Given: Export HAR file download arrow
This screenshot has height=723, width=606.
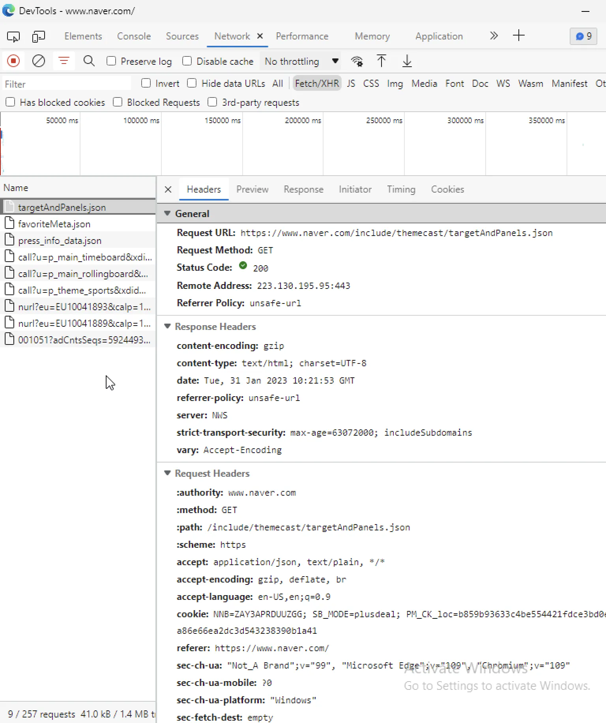Looking at the screenshot, I should (407, 61).
